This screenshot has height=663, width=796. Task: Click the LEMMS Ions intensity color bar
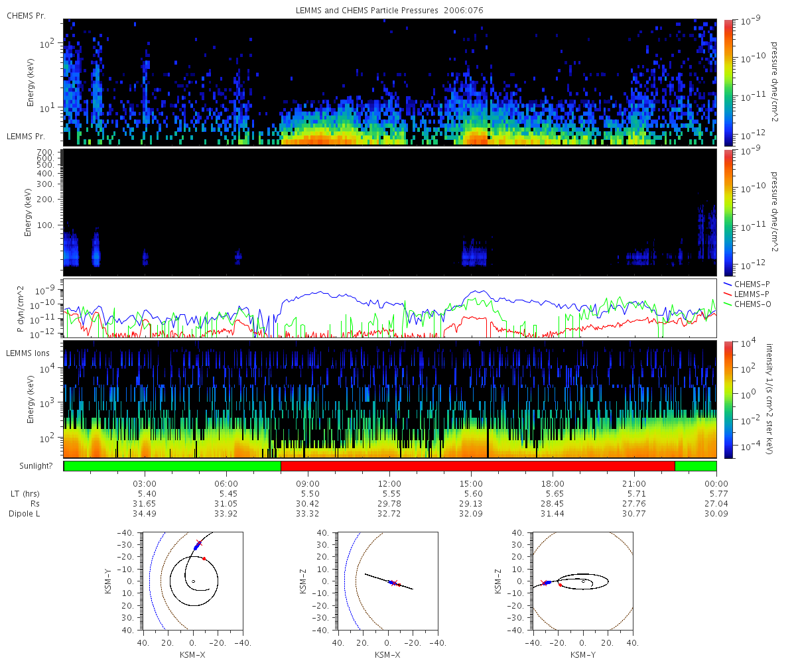[x=727, y=399]
